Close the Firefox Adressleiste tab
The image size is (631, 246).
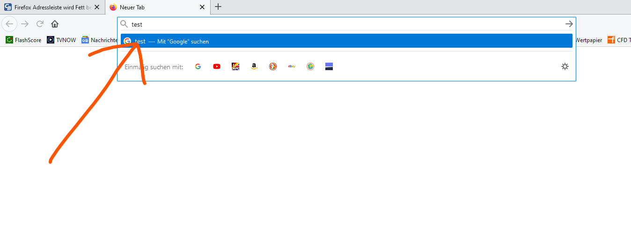[97, 7]
